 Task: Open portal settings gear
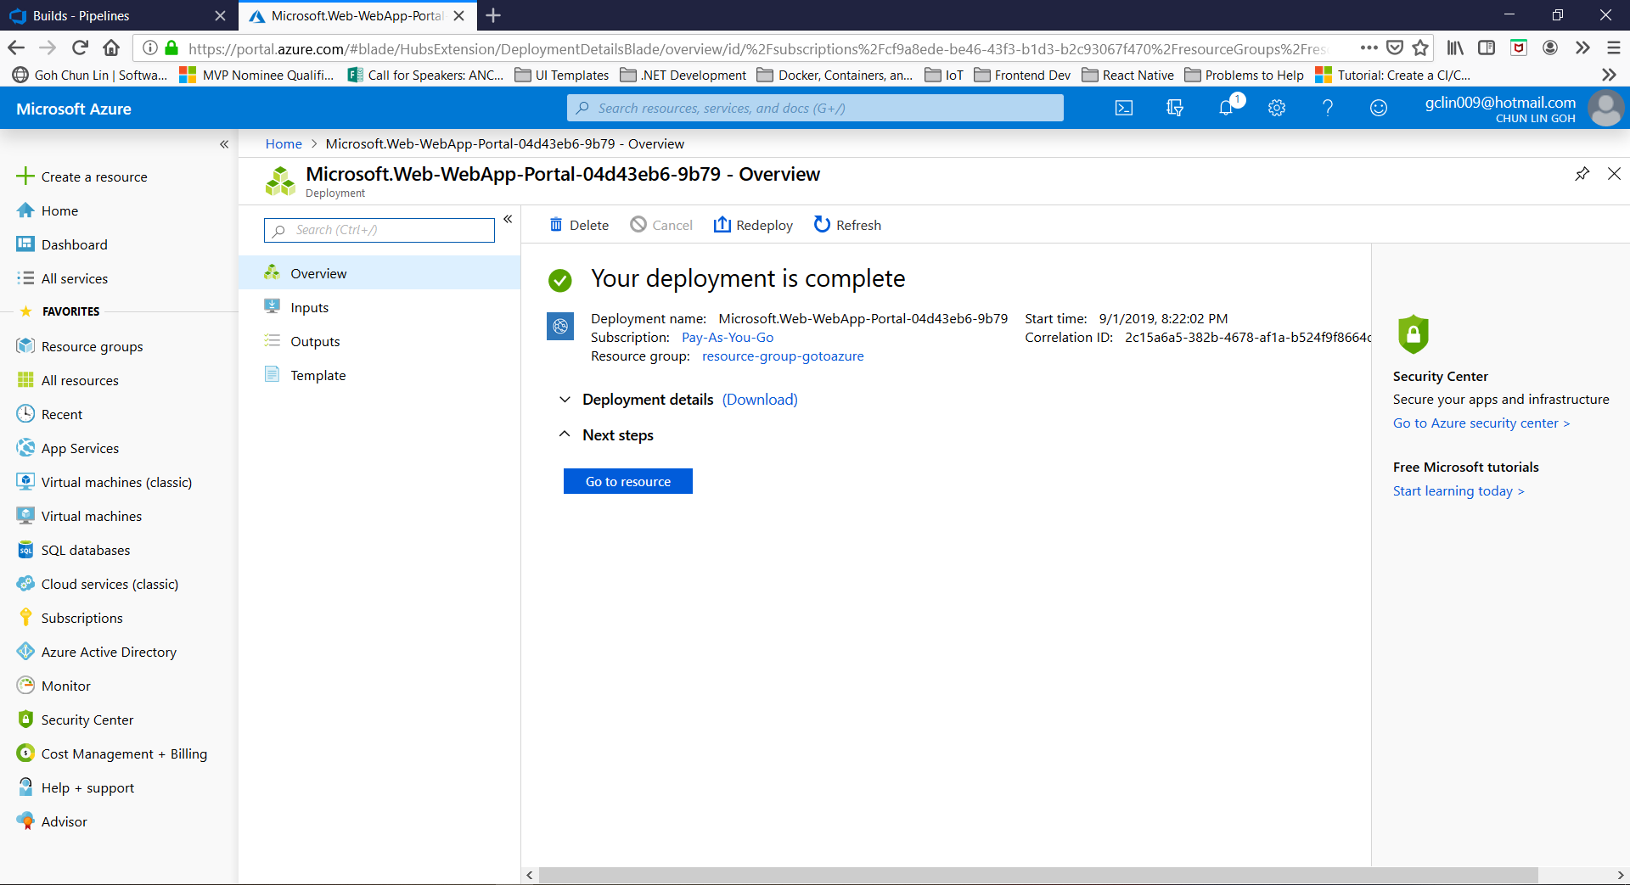pyautogui.click(x=1277, y=108)
